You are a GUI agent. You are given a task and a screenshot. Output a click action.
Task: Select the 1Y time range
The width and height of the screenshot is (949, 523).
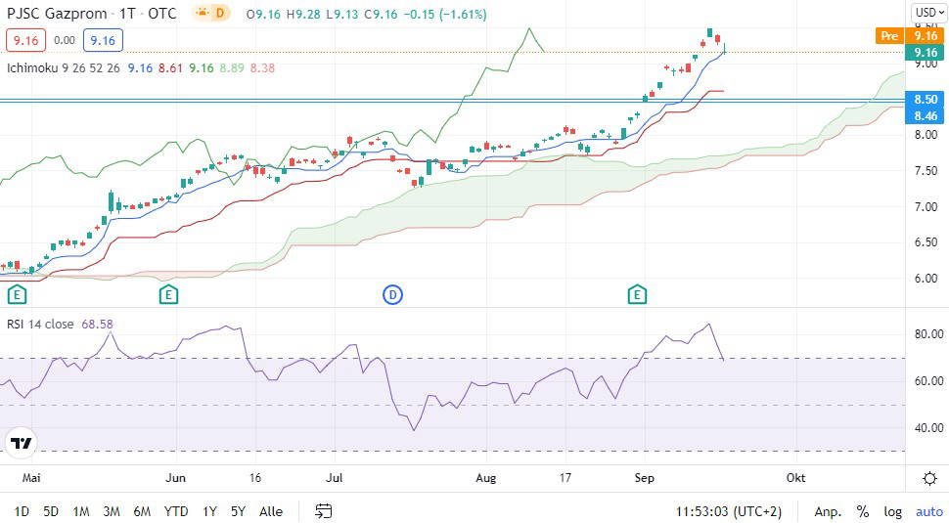209,511
